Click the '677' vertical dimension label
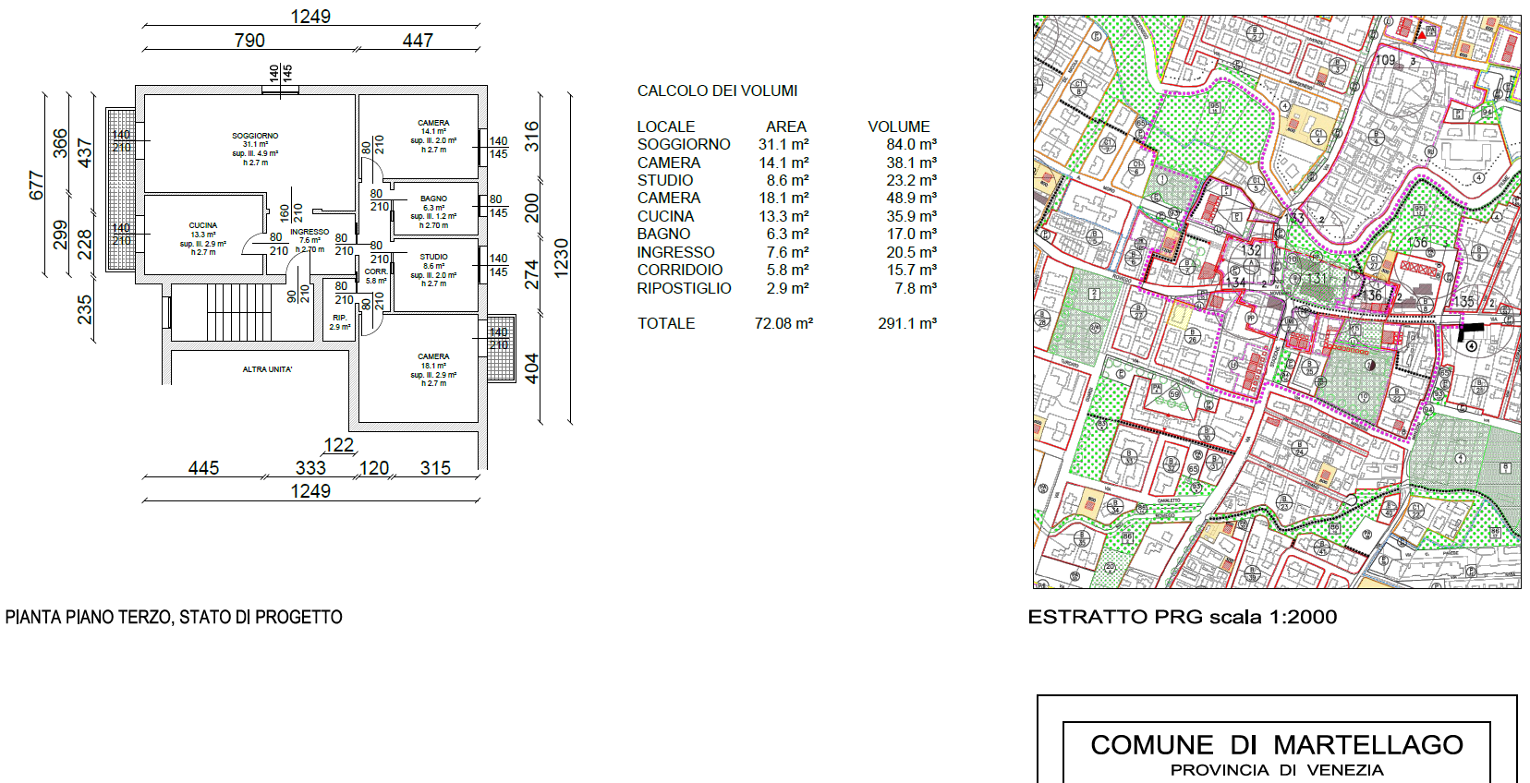Screen dimensions: 1530x783 coord(37,185)
